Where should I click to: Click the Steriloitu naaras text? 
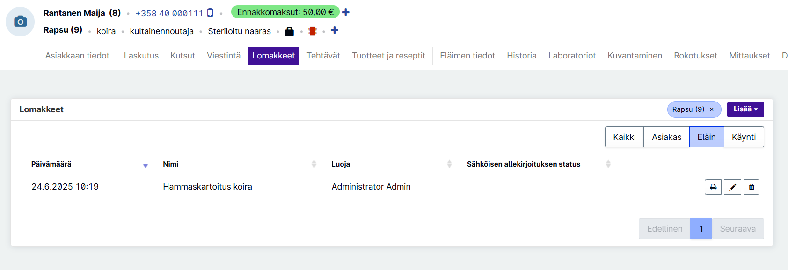(239, 31)
